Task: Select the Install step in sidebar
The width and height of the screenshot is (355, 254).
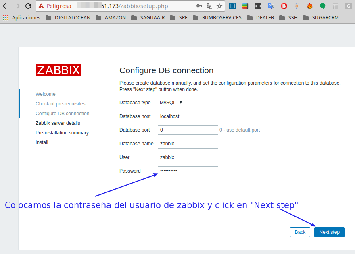Action: click(42, 142)
